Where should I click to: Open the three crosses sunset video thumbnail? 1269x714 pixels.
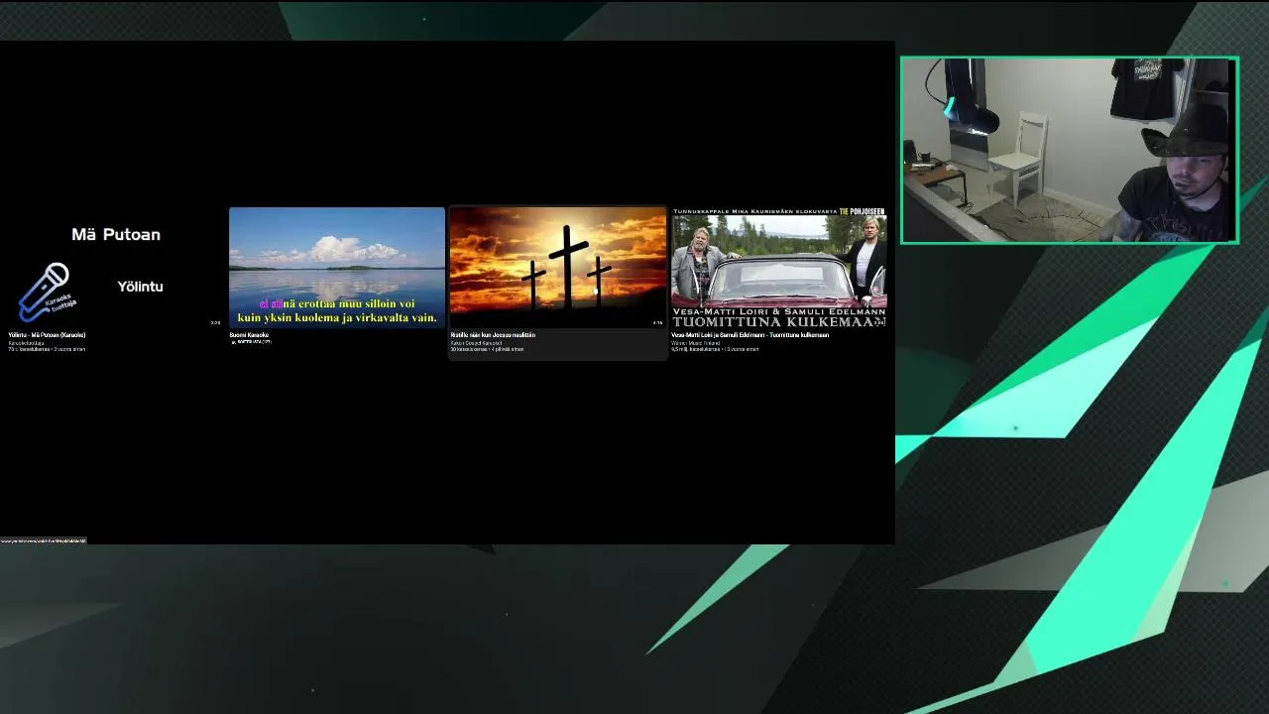558,268
